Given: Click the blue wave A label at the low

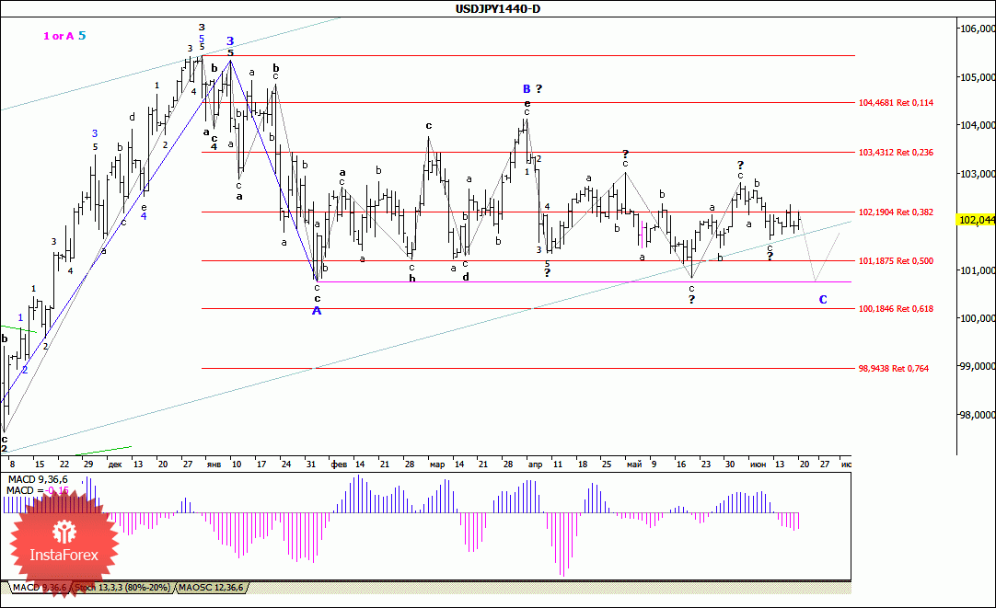Looking at the screenshot, I should 317,311.
